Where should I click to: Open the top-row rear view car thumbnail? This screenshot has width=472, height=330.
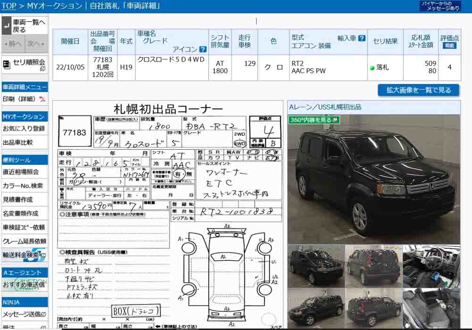coord(373,266)
